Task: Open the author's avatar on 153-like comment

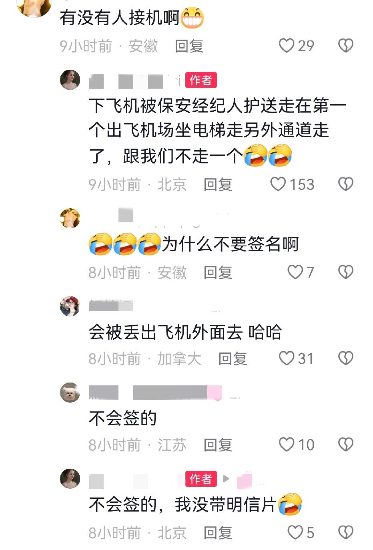Action: 70,79
